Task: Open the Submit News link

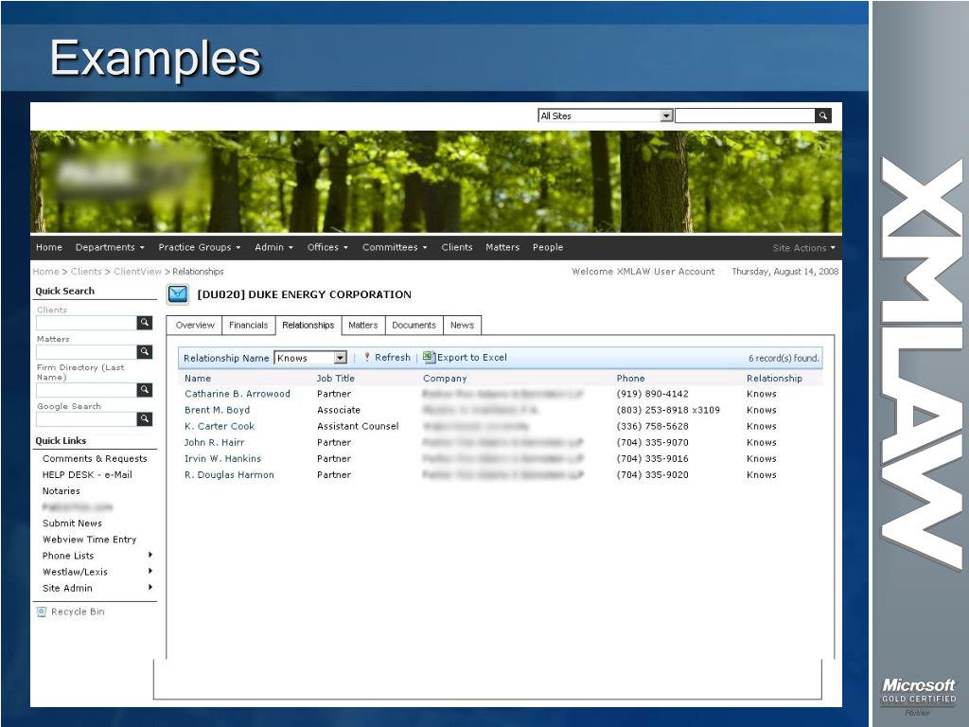Action: 72,523
